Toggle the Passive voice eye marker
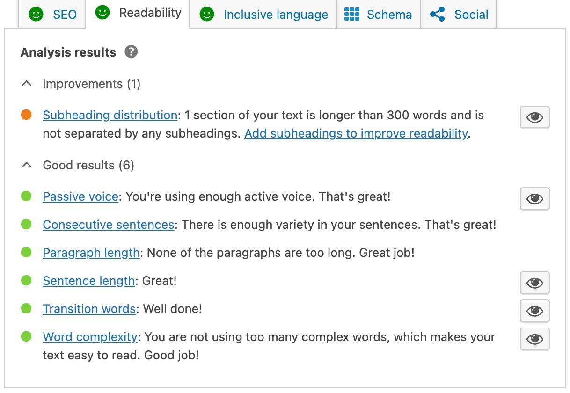Screen dimensions: 570x393 [534, 198]
